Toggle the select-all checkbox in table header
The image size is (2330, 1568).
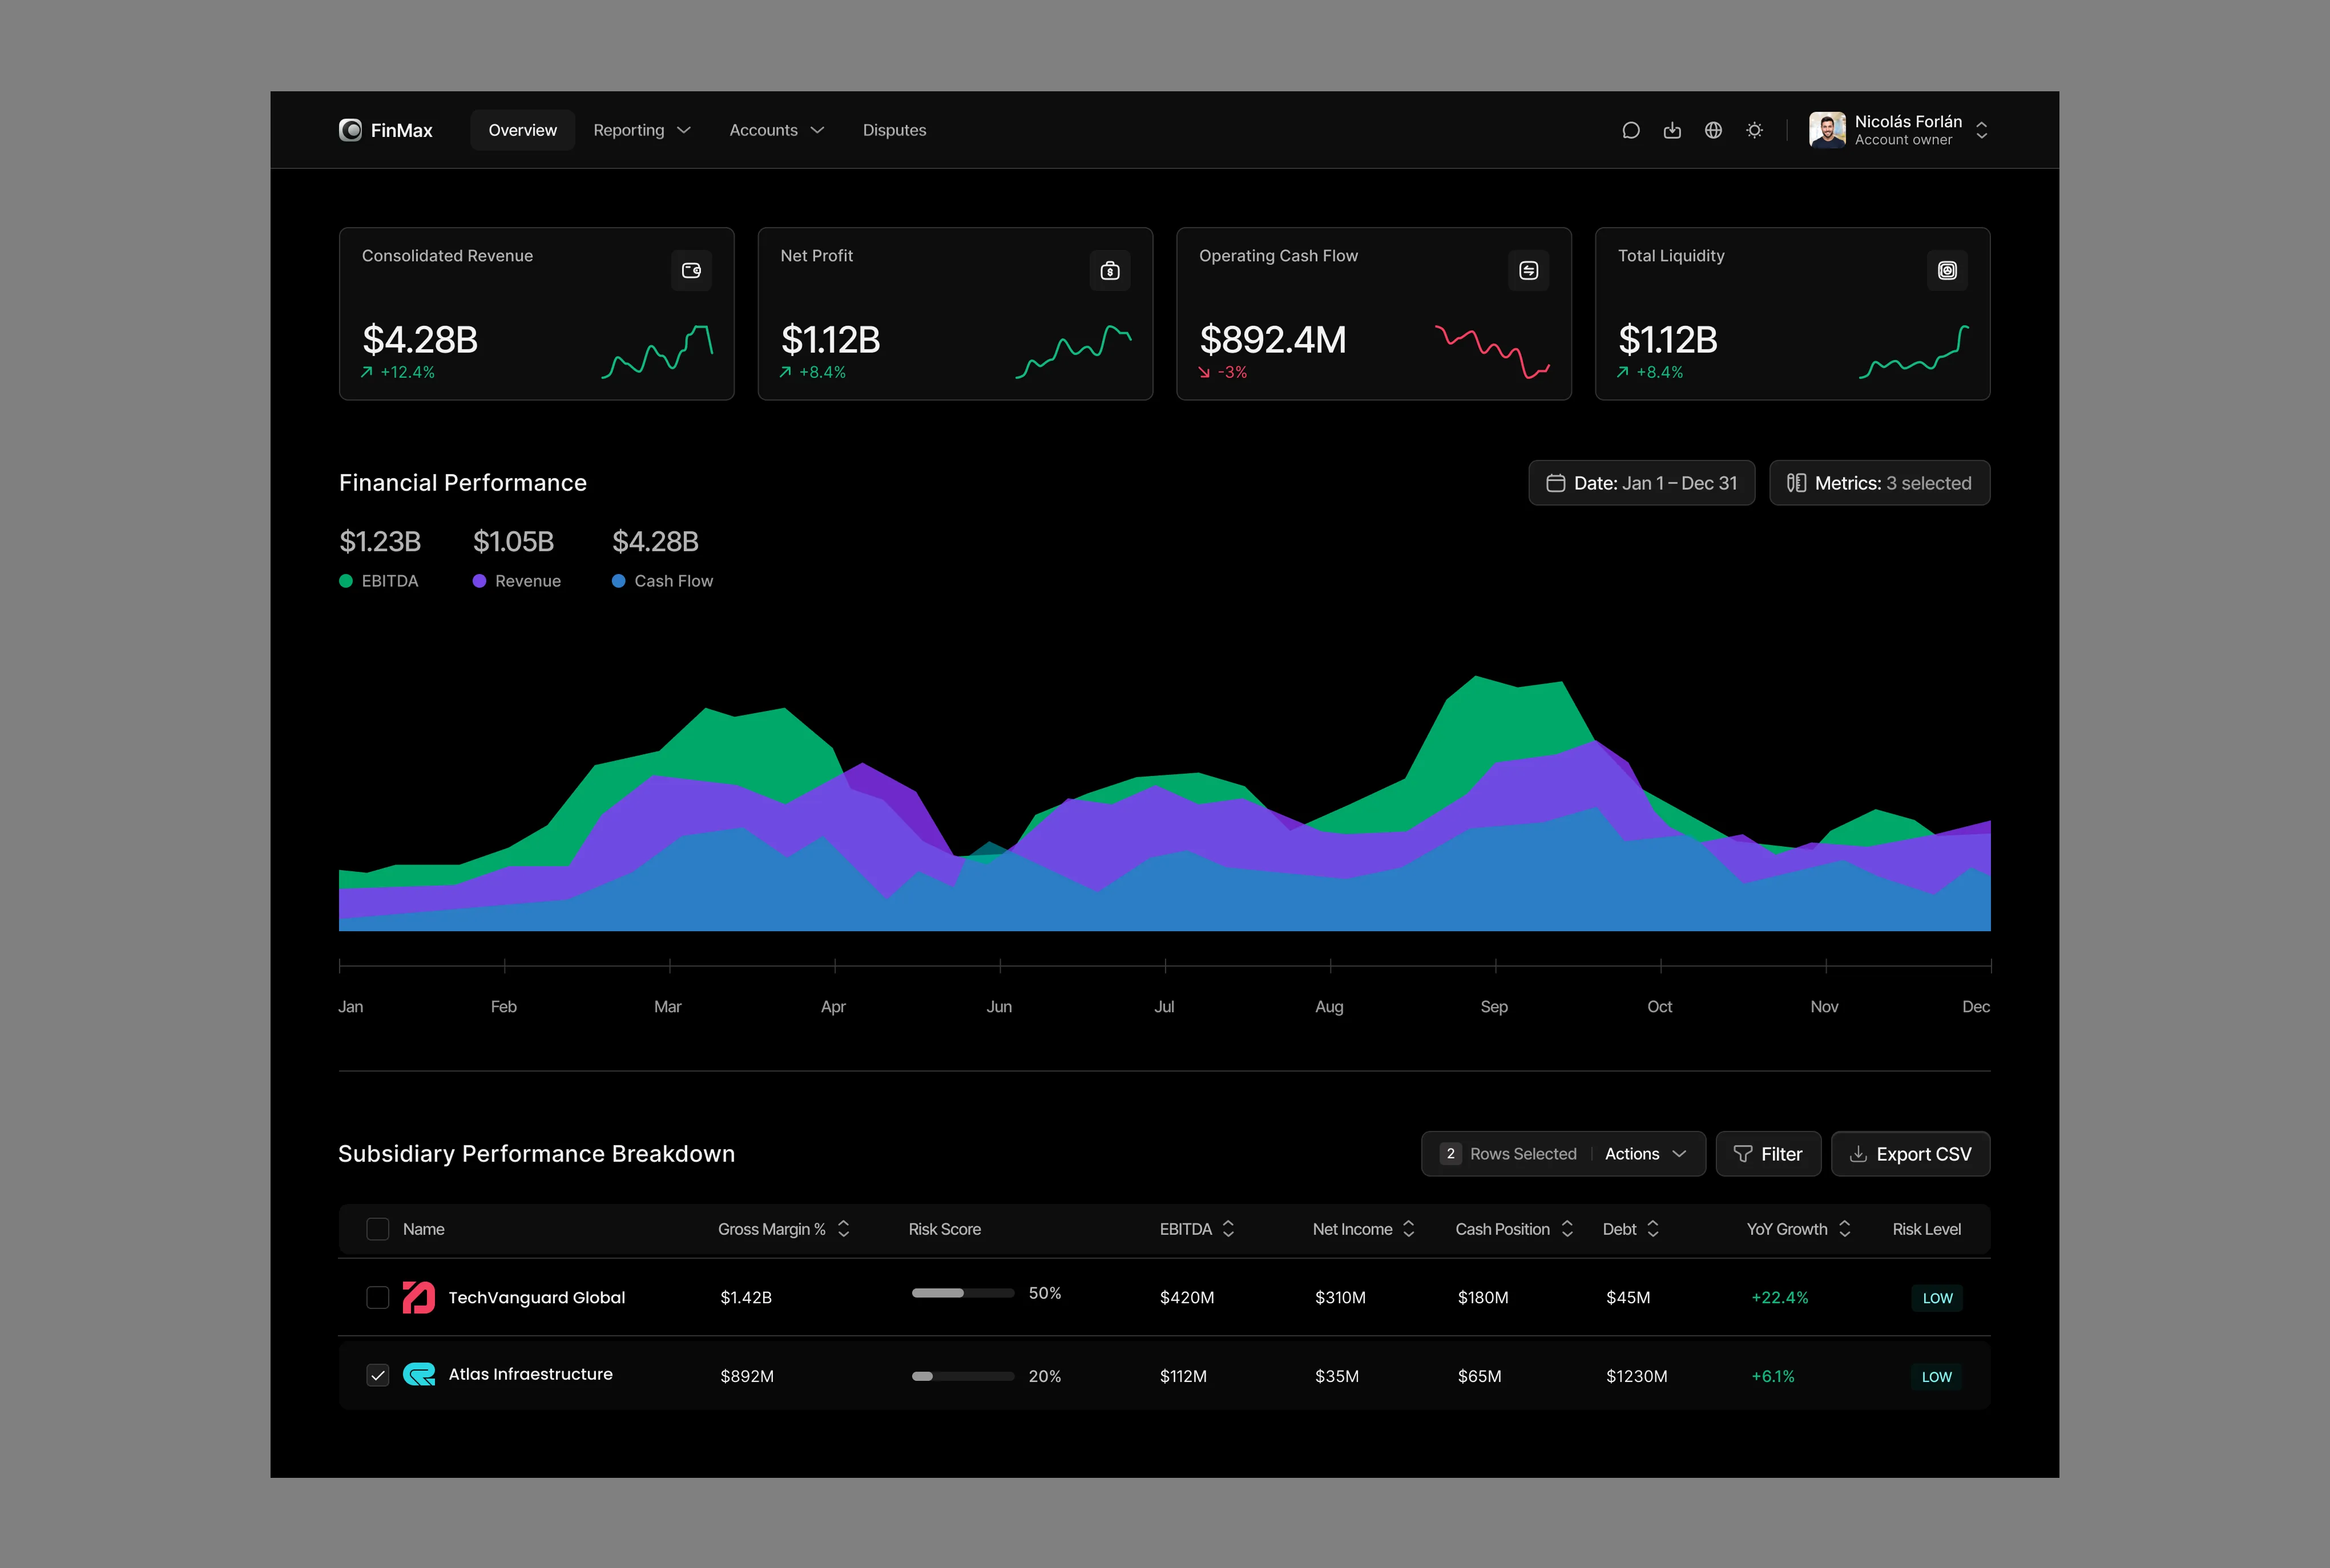377,1229
